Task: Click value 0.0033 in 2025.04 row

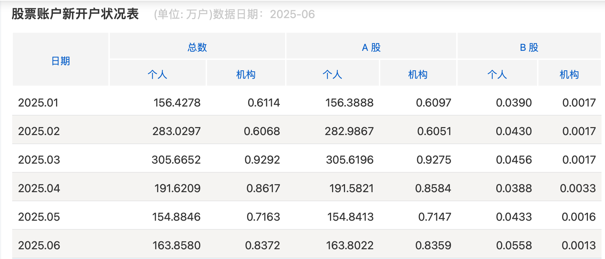Action: pos(578,188)
